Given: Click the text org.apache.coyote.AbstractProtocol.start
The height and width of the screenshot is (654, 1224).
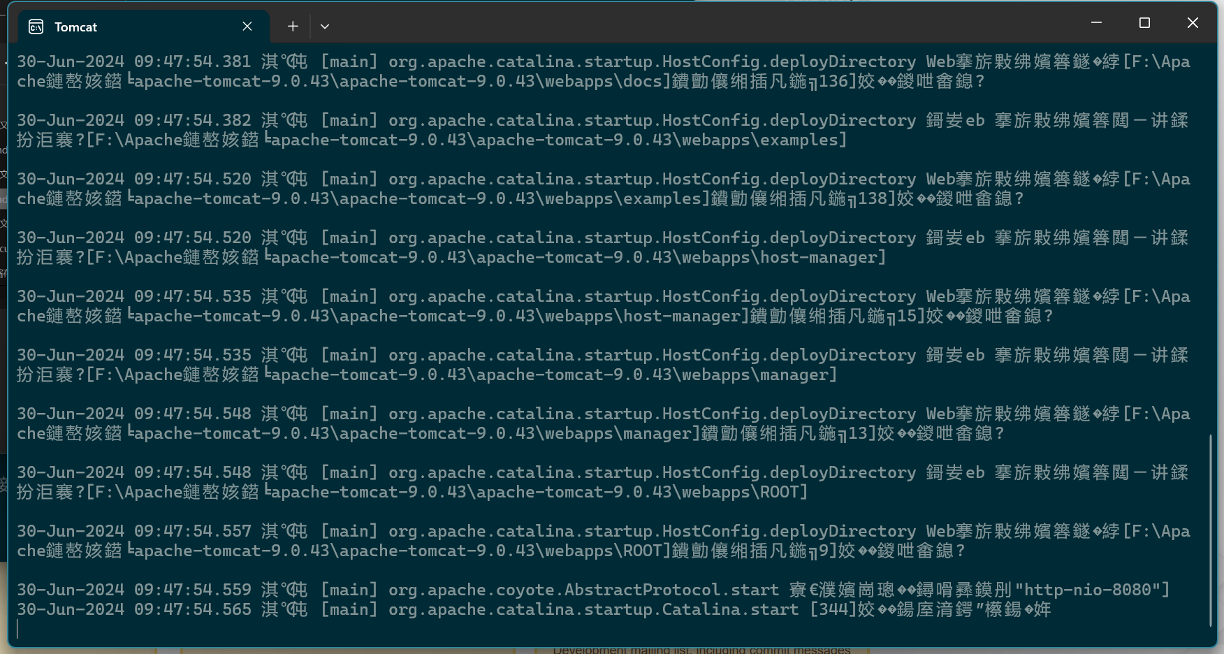Looking at the screenshot, I should click(x=583, y=590).
